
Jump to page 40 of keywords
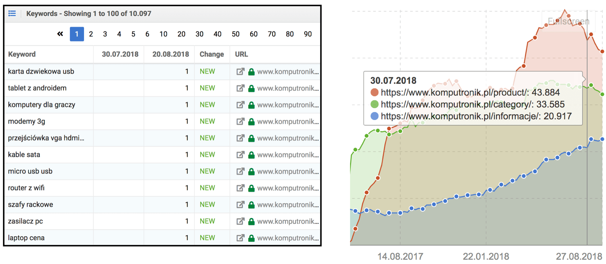pyautogui.click(x=218, y=34)
